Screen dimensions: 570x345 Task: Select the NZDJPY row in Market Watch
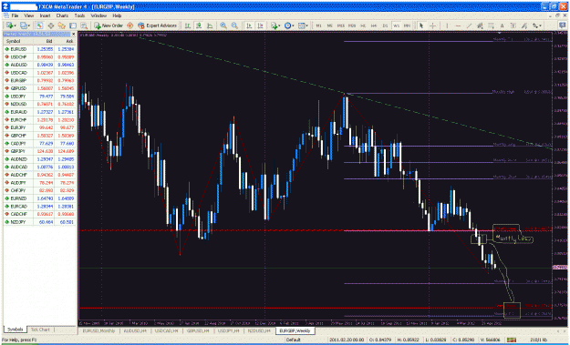tap(40, 222)
